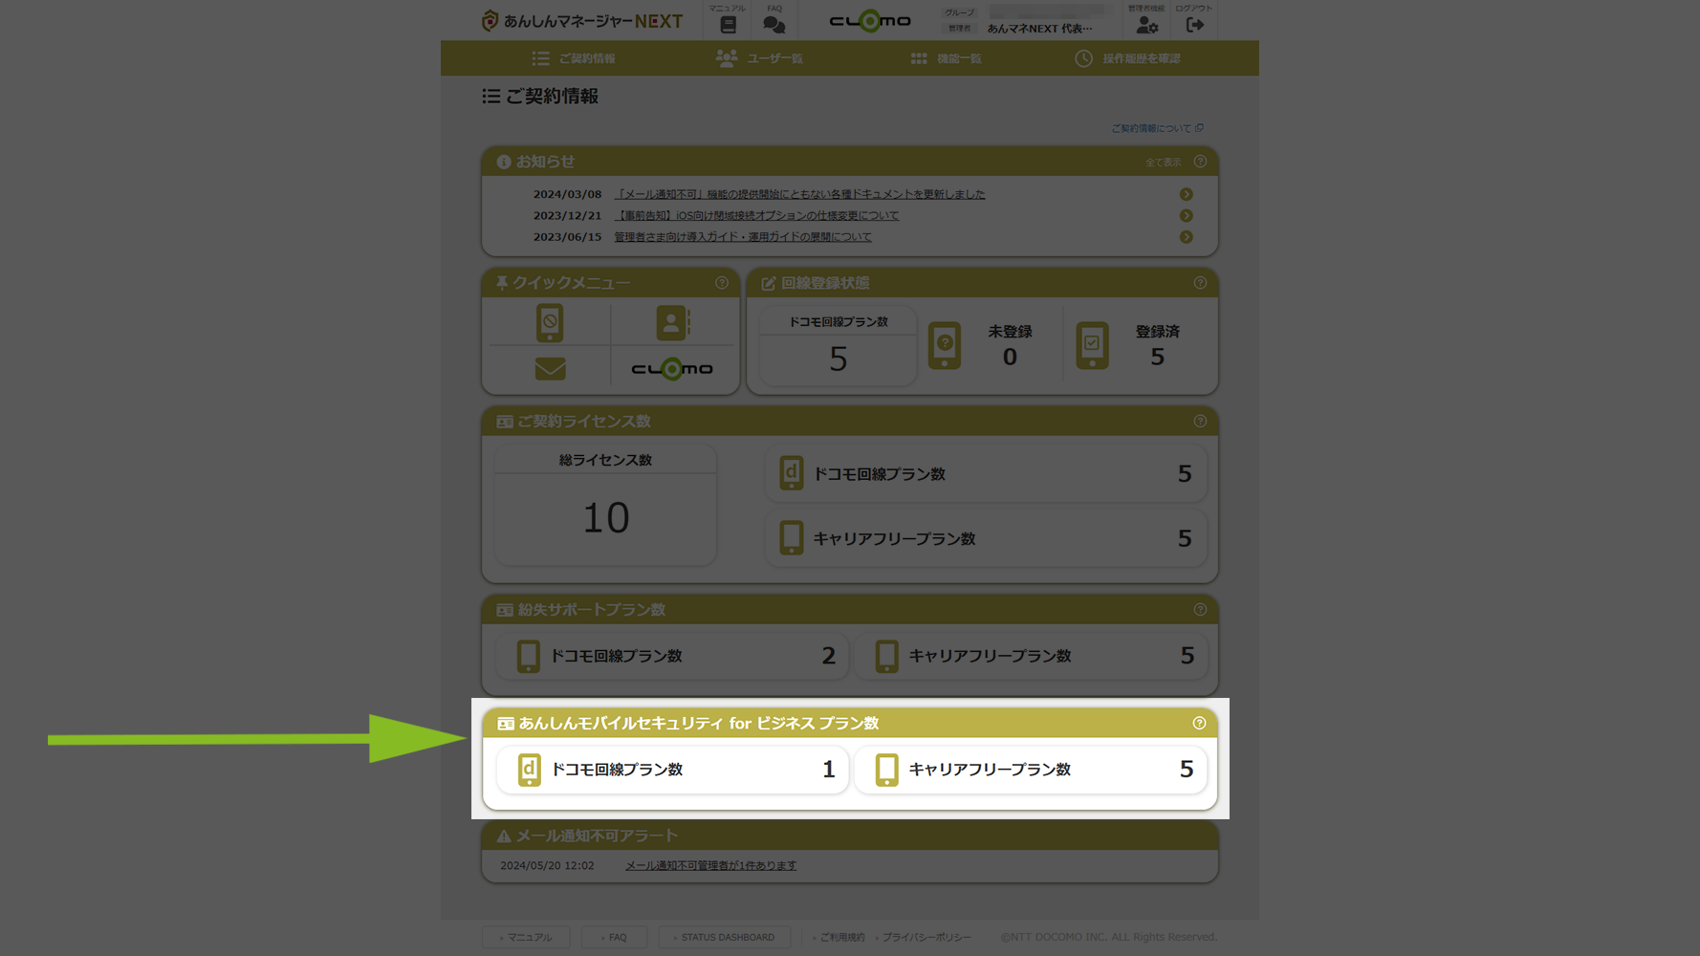1700x956 pixels.
Task: Open the ご利用規約 footer link
Action: (841, 938)
